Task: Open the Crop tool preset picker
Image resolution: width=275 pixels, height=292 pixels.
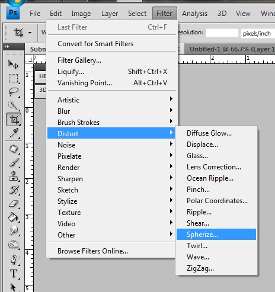Action: 30,33
